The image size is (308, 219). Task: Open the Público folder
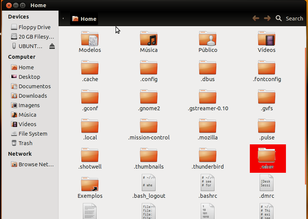click(208, 42)
